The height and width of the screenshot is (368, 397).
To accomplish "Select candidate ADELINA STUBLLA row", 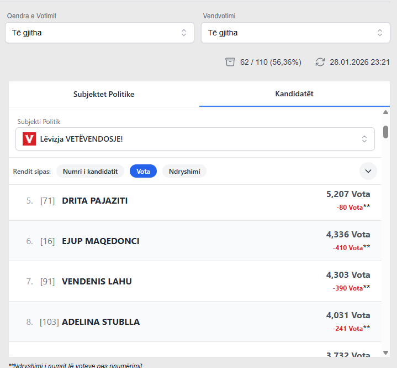I will (x=195, y=322).
